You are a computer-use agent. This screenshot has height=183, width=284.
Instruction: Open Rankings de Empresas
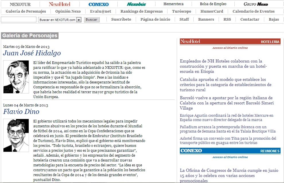click(141, 11)
